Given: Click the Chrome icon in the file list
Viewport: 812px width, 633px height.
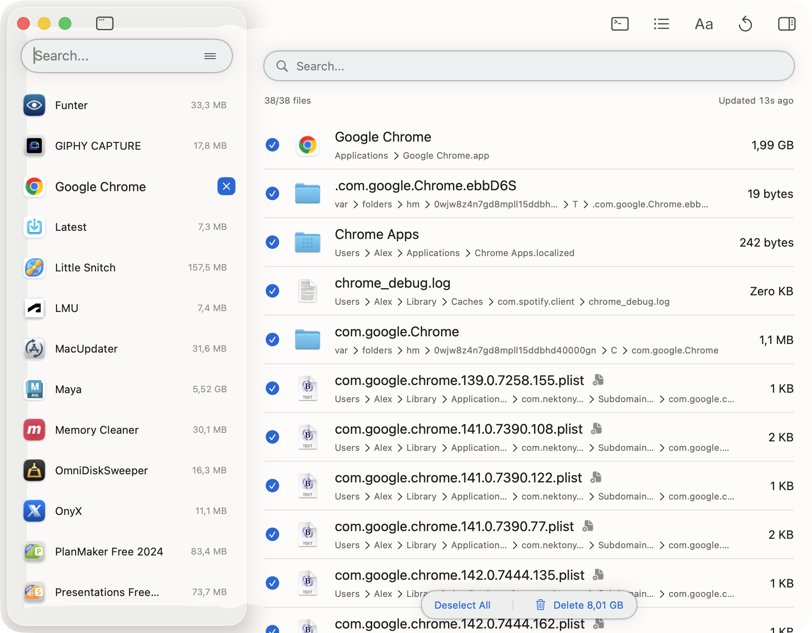Looking at the screenshot, I should (308, 145).
